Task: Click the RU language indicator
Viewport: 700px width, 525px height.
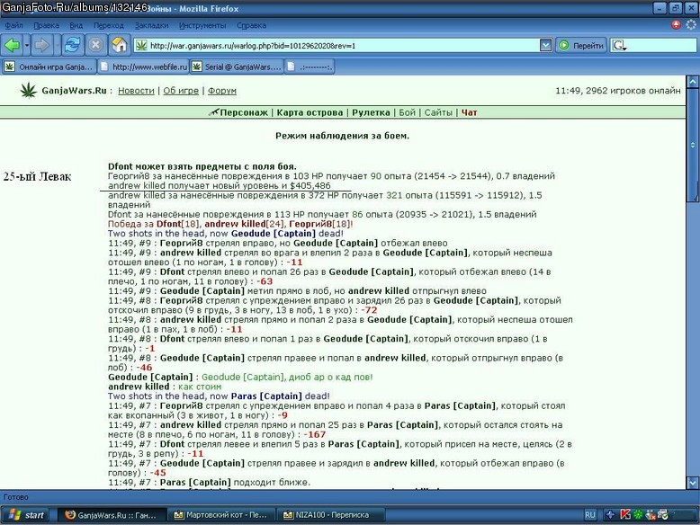Action: pyautogui.click(x=589, y=515)
